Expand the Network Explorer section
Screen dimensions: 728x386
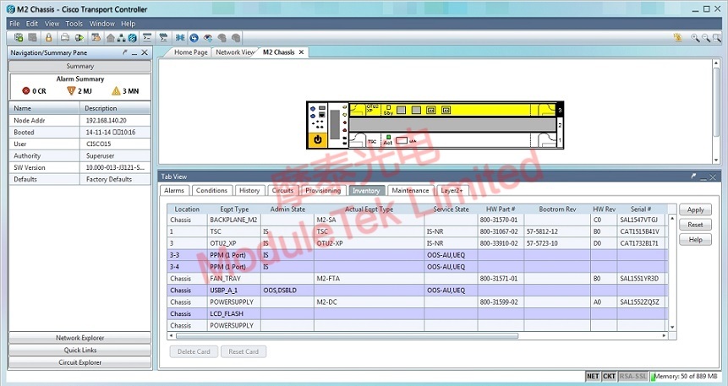79,338
